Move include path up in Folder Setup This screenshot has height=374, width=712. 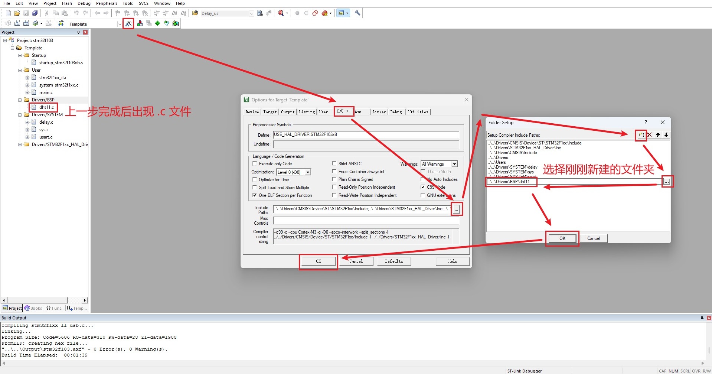coord(658,135)
